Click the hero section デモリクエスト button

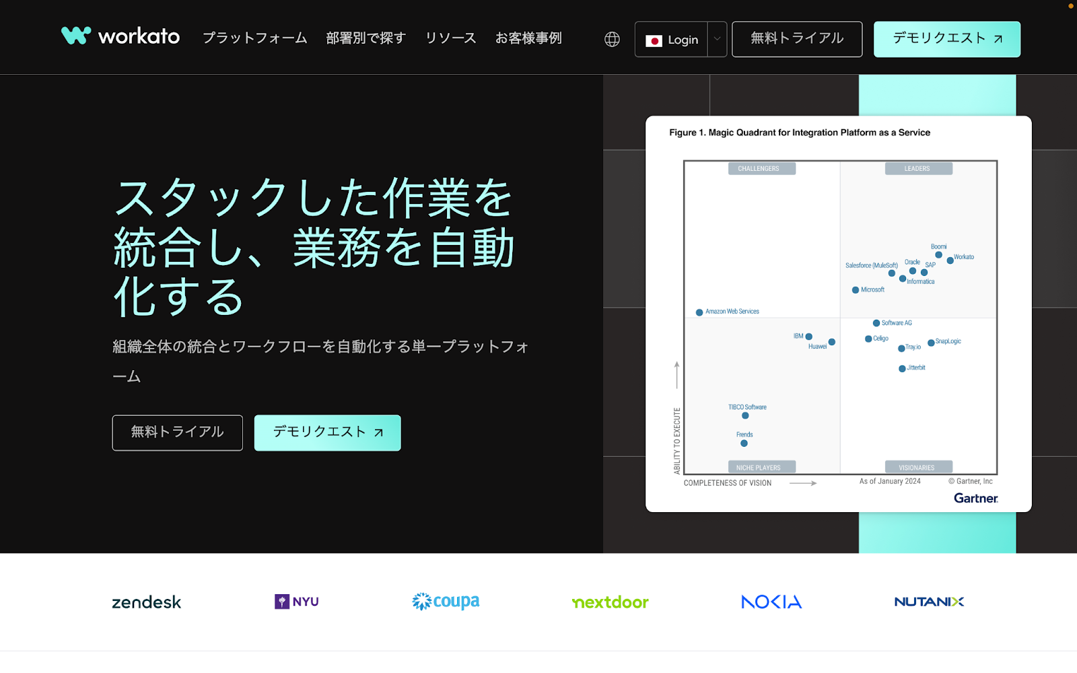328,433
